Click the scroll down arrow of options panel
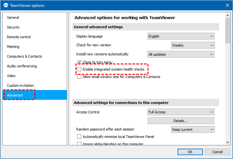This screenshot has width=233, height=159. pyautogui.click(x=228, y=142)
